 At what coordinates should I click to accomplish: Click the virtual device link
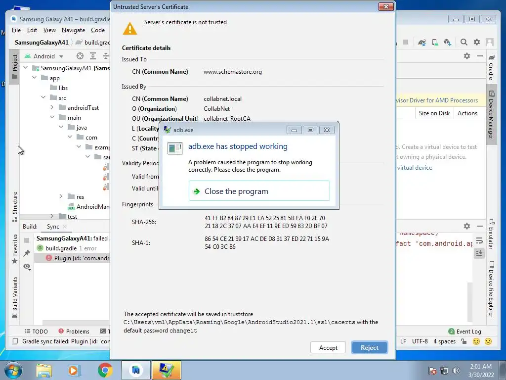[x=415, y=168]
